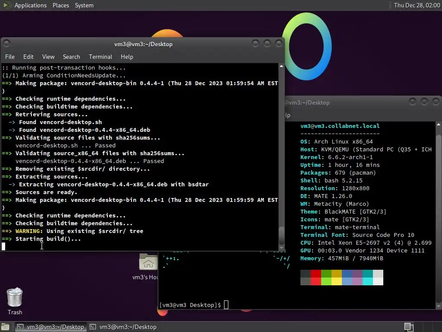Click vm3@vm3.collabnet.local header in neofetch
The width and height of the screenshot is (442, 332).
pos(340,126)
